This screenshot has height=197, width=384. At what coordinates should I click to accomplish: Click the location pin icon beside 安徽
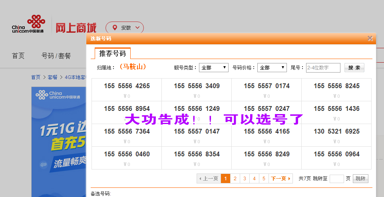click(115, 28)
